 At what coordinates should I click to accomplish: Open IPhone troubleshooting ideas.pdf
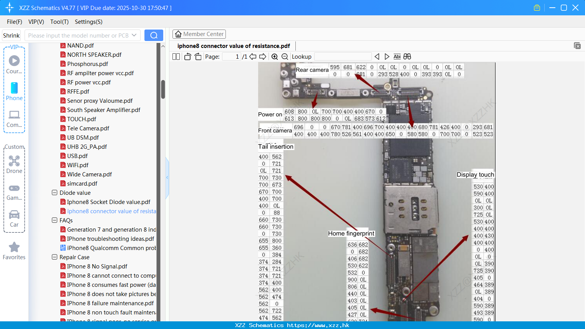click(x=111, y=239)
